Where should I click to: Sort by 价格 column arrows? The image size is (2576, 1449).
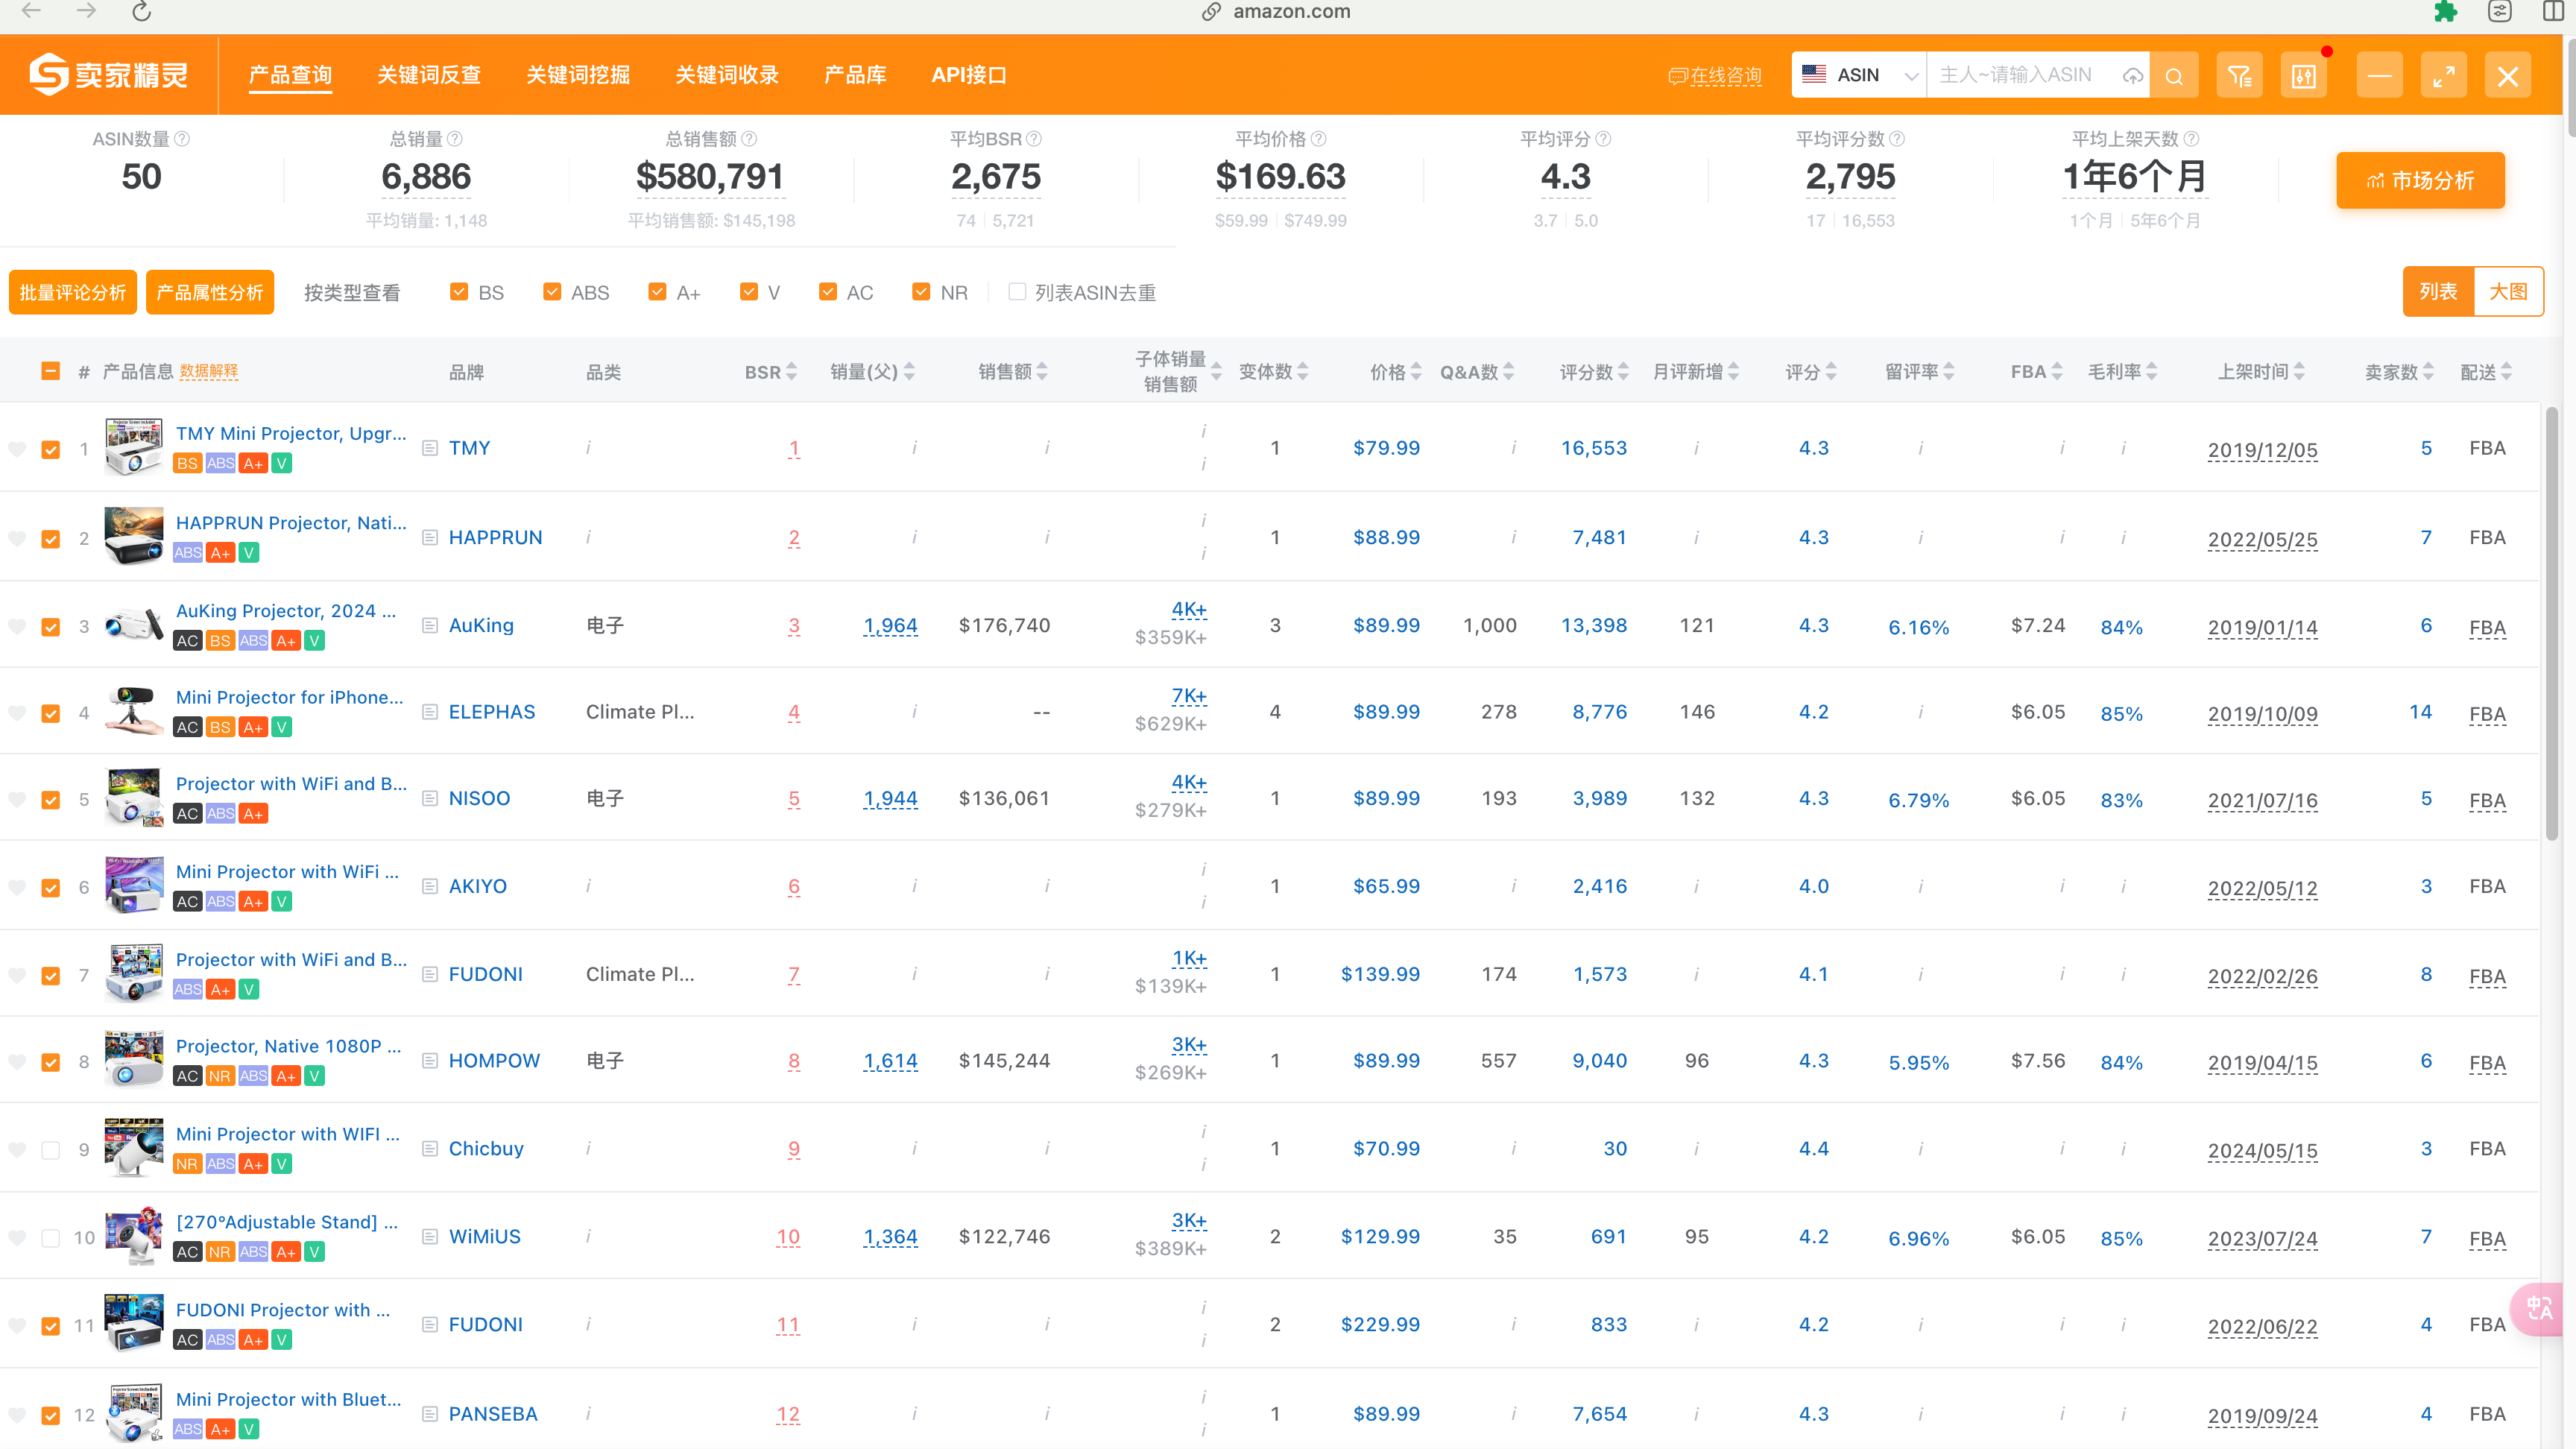1416,372
